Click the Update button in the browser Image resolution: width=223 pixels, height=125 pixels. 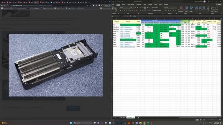(107, 5)
